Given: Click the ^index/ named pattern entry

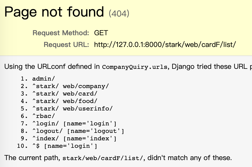Looking at the screenshot, I should pos(74,138).
